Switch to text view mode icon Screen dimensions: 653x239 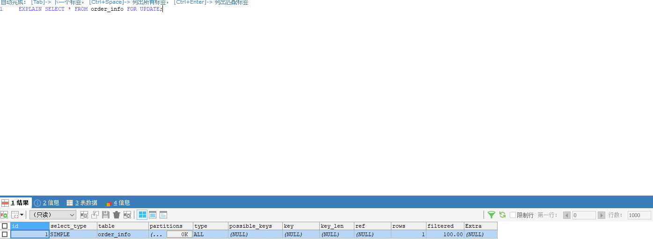tap(163, 215)
